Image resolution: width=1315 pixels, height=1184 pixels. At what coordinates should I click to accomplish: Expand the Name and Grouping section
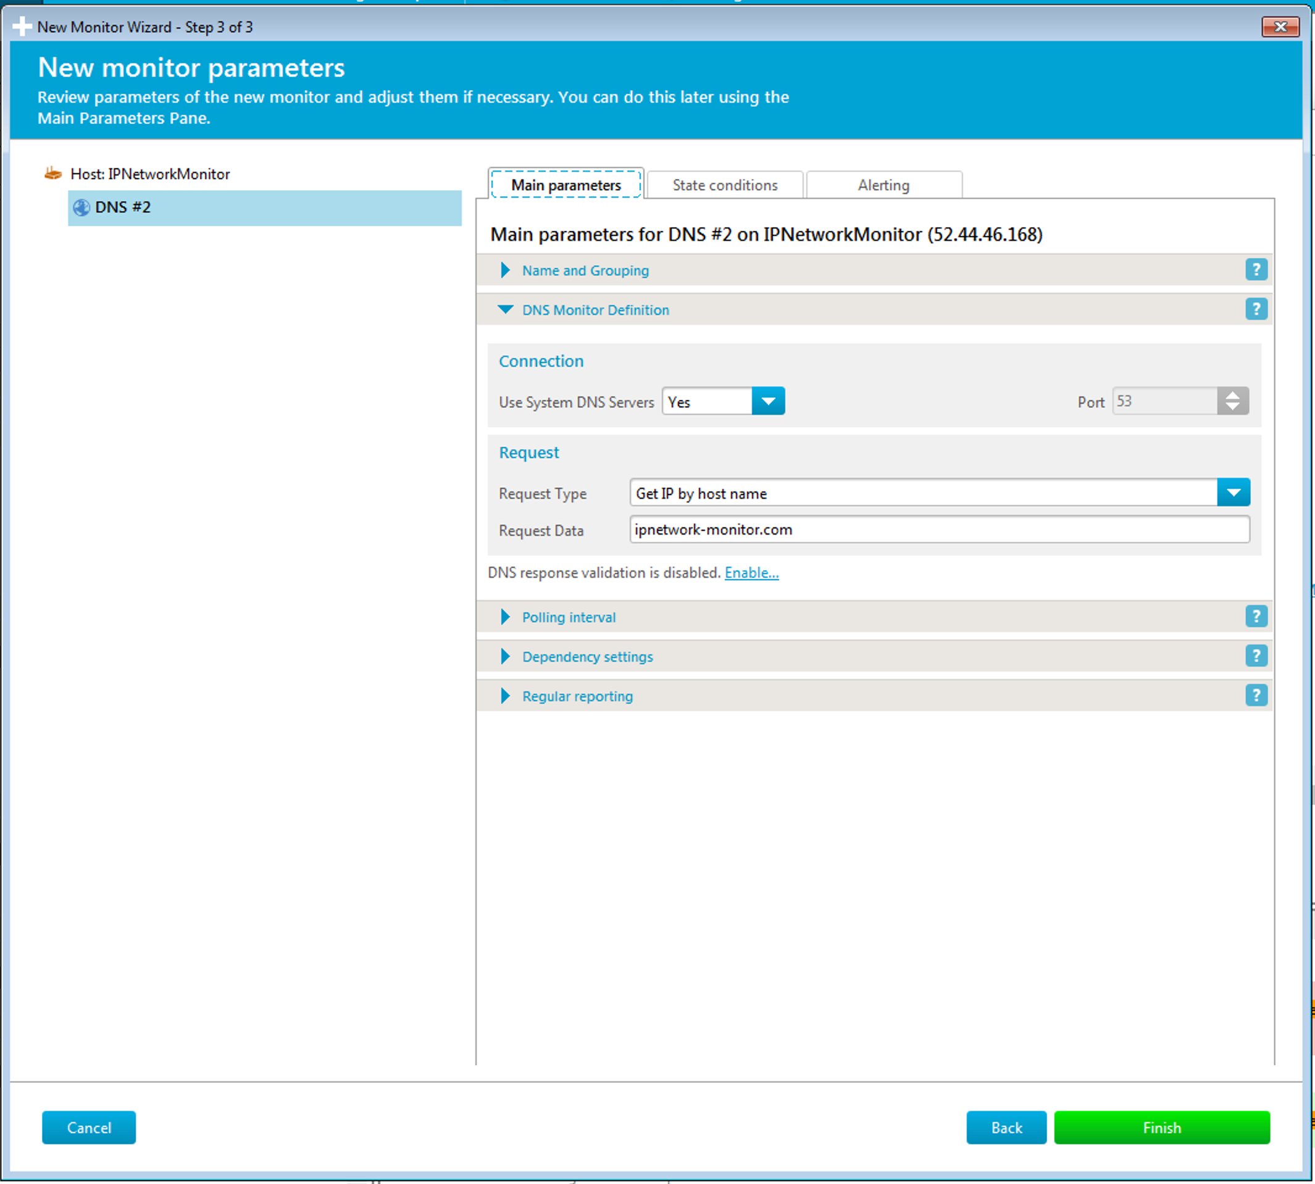[506, 270]
